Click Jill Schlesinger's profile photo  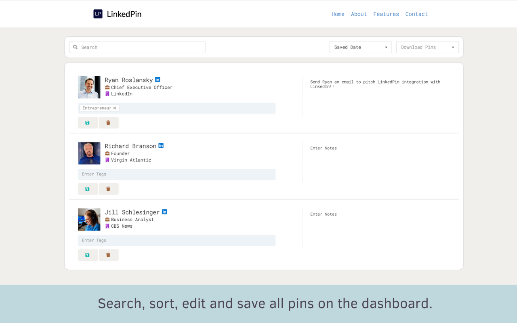(x=89, y=220)
